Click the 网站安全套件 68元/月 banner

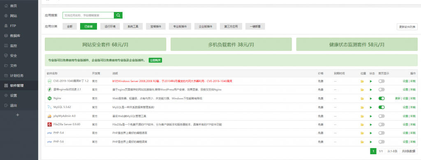point(106,44)
